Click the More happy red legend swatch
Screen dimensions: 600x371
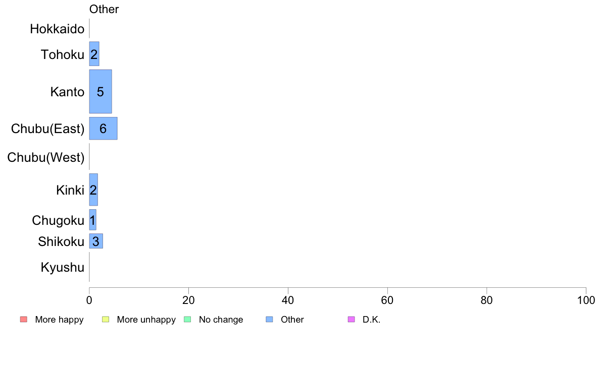24,320
